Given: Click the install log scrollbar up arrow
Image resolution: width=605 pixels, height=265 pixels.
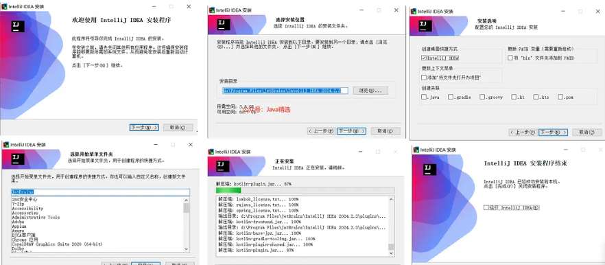Looking at the screenshot, I should pos(391,199).
